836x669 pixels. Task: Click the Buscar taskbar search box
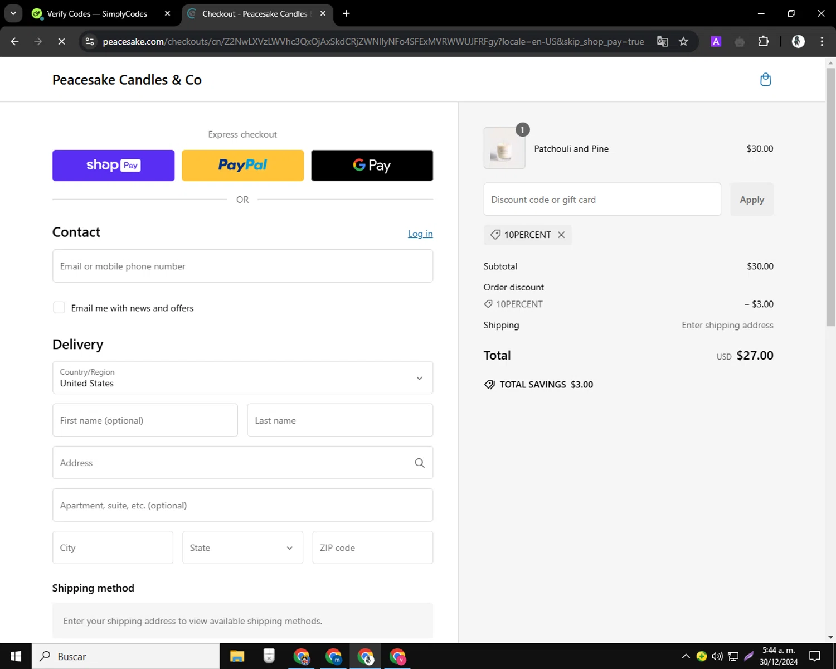125,656
